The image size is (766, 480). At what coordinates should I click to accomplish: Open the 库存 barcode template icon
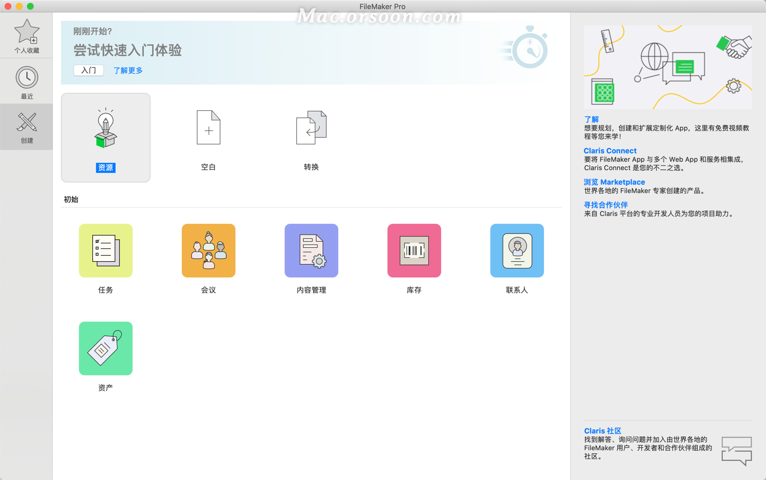click(x=414, y=251)
